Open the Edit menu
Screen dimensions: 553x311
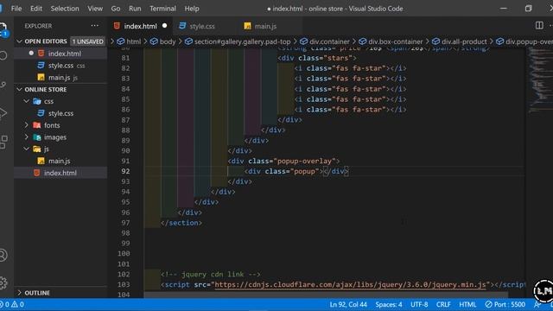[36, 9]
